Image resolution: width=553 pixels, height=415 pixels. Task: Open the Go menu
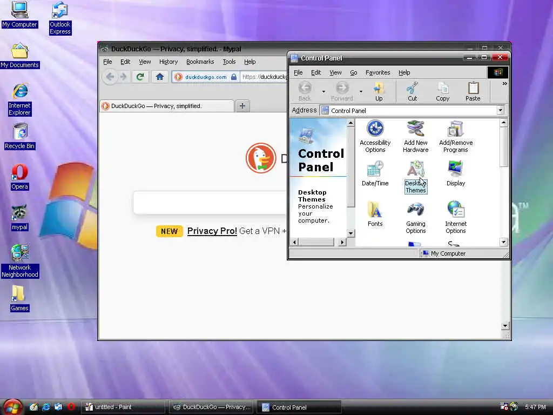(353, 72)
